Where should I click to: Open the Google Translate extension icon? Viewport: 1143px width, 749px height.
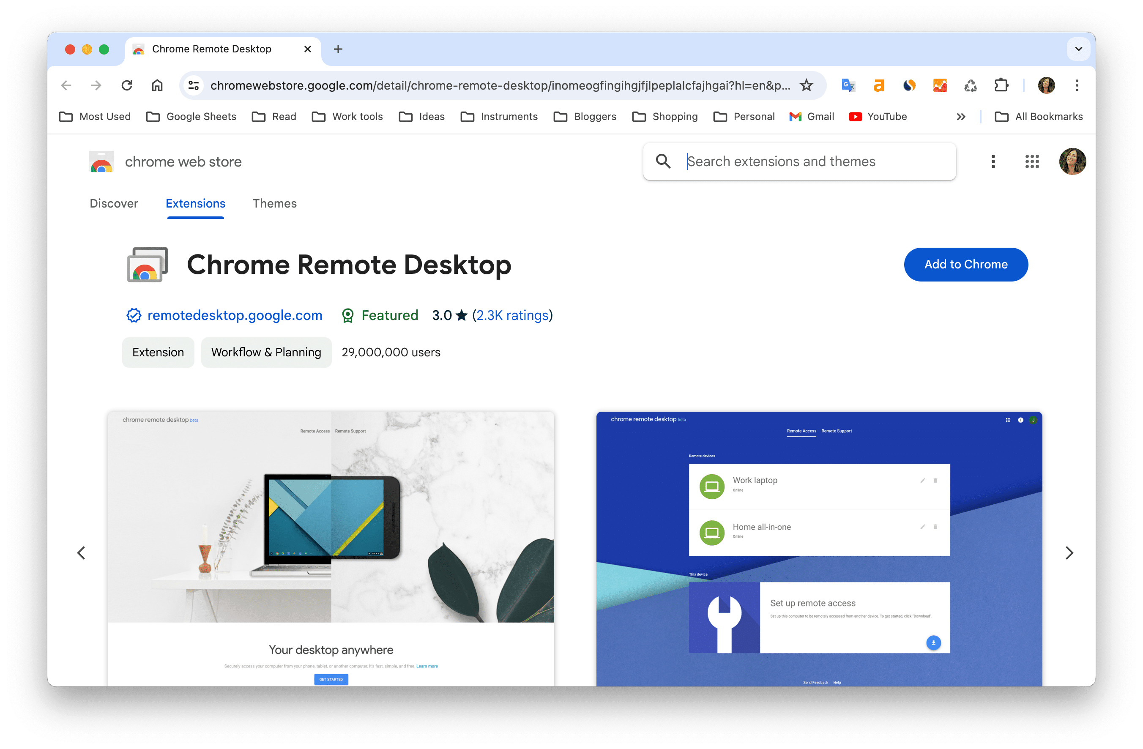tap(848, 85)
